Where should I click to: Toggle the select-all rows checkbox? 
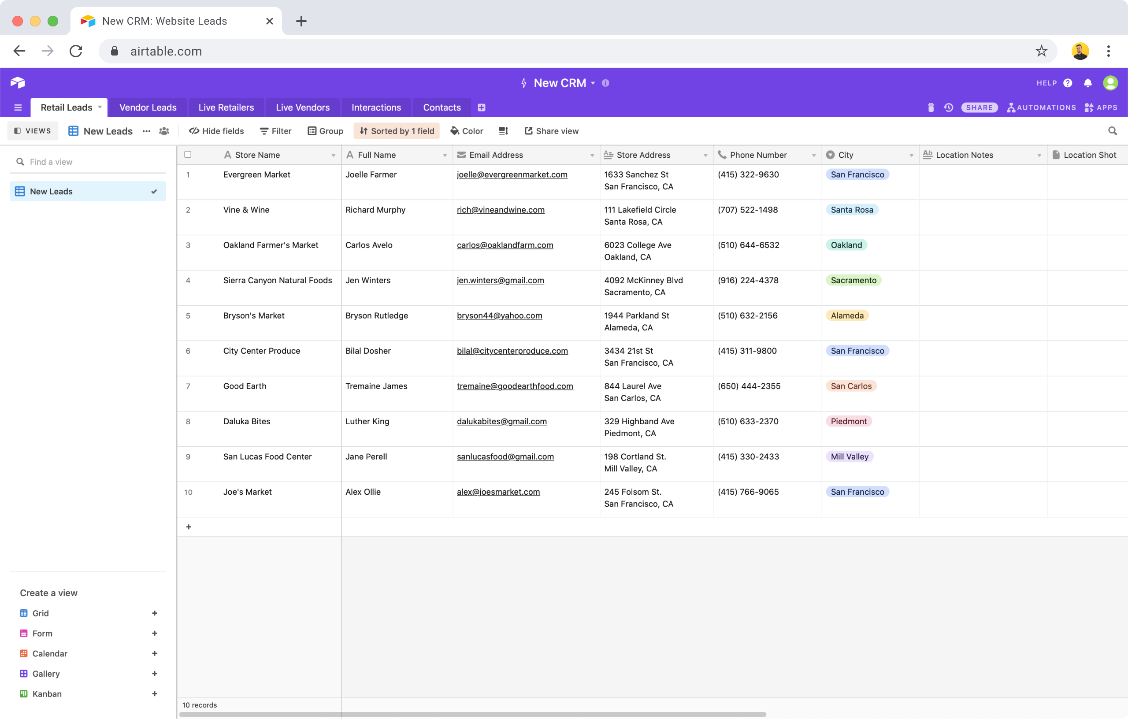188,155
